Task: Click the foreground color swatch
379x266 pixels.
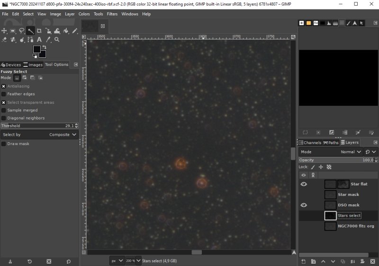Action: tap(37, 49)
